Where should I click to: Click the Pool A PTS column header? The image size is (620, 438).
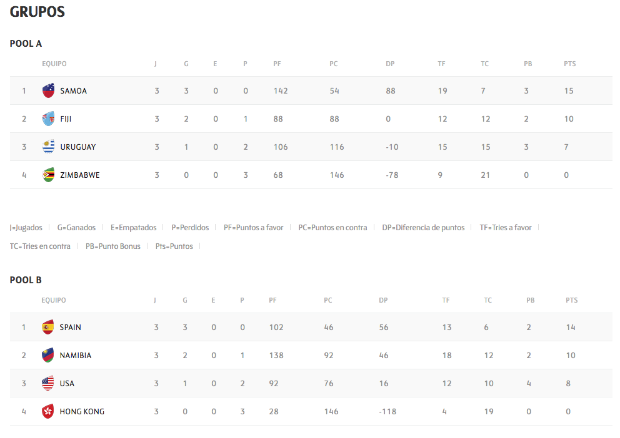pos(569,64)
